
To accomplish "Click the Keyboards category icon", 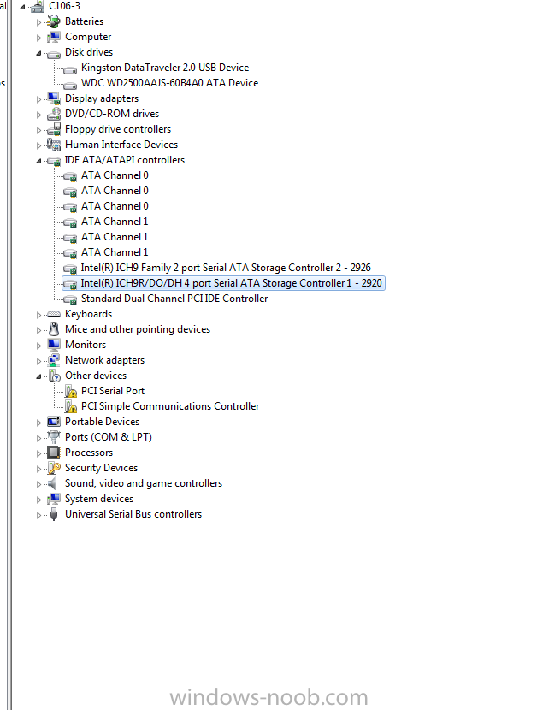I will [x=53, y=314].
